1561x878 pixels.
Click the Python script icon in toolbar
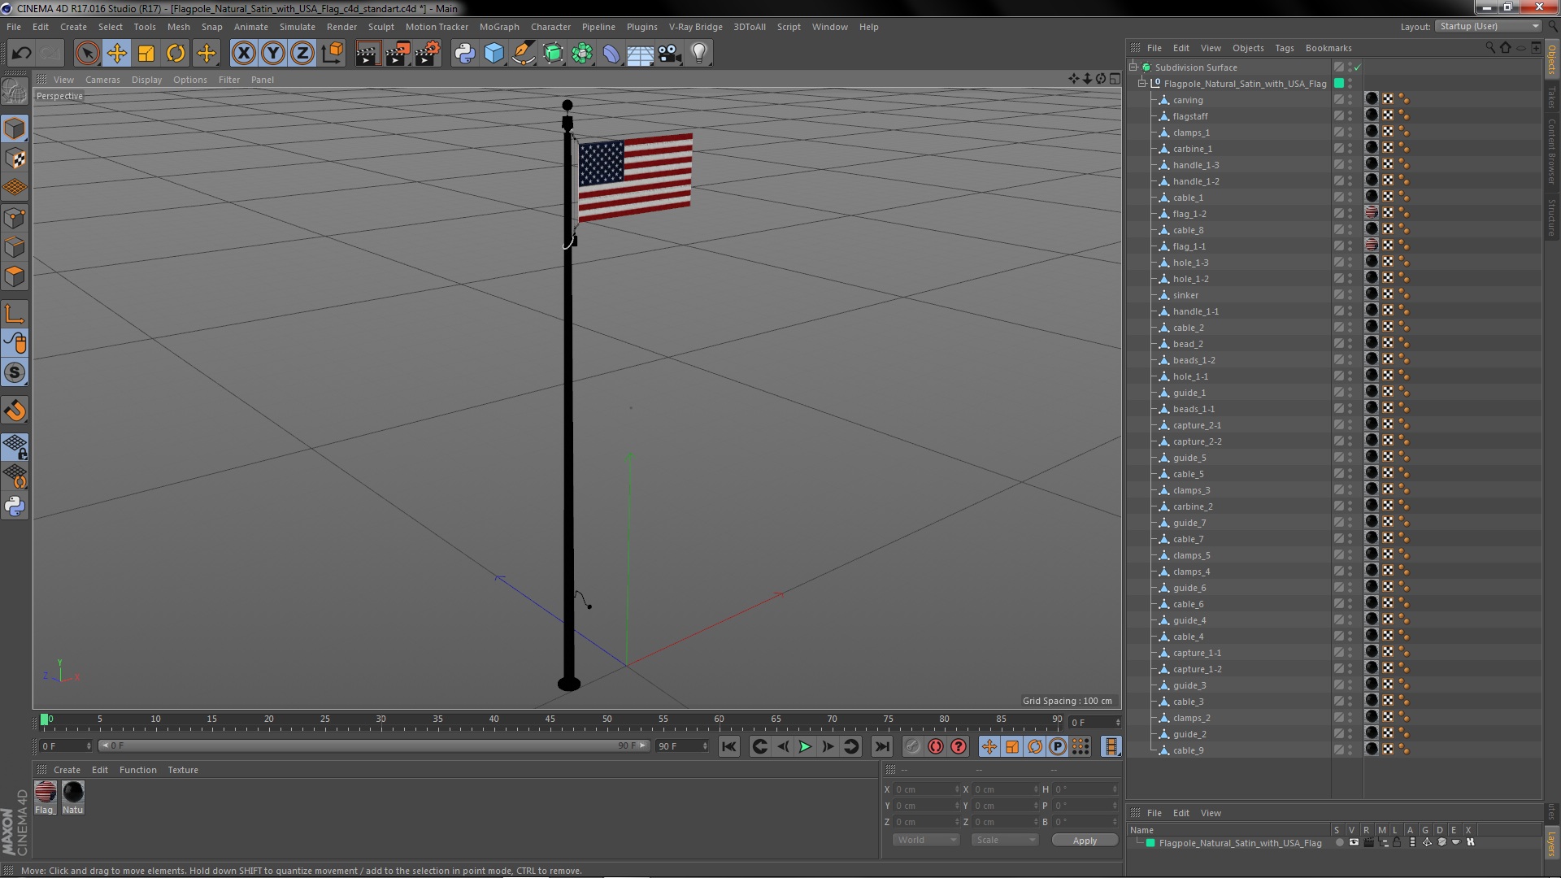pos(464,54)
